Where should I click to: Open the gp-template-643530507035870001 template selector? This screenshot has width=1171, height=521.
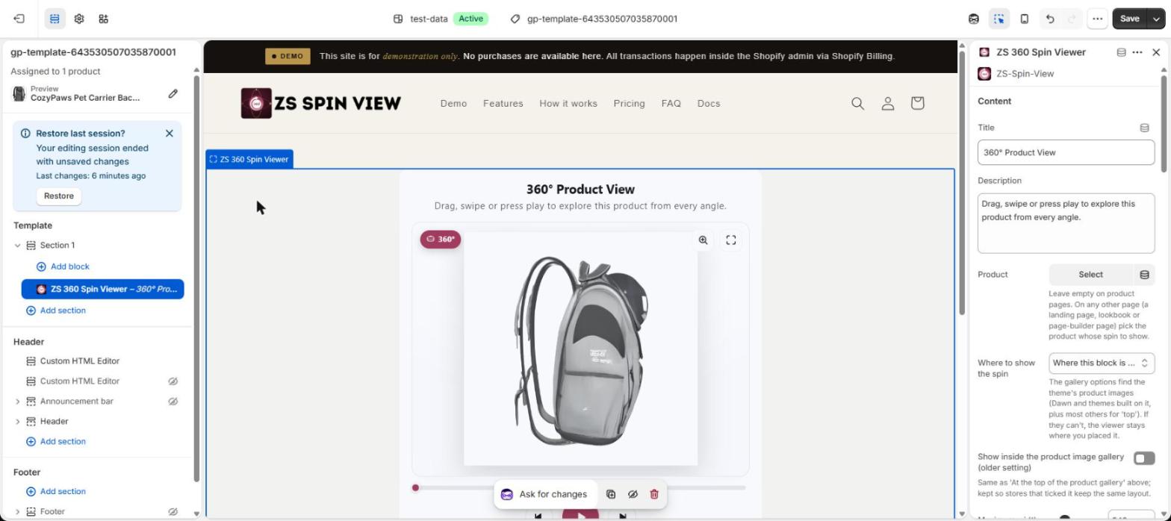pyautogui.click(x=594, y=19)
